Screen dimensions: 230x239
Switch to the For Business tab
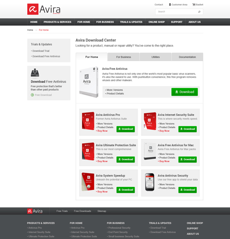coord(124,57)
